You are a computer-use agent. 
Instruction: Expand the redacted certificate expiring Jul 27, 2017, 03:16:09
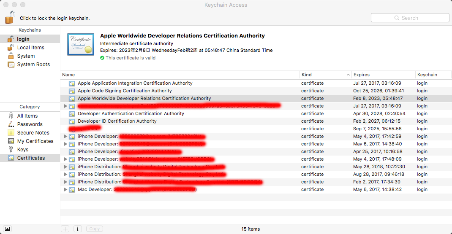click(x=65, y=106)
